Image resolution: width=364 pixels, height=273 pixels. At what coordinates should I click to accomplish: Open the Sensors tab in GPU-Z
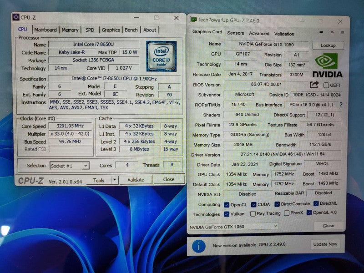235,33
